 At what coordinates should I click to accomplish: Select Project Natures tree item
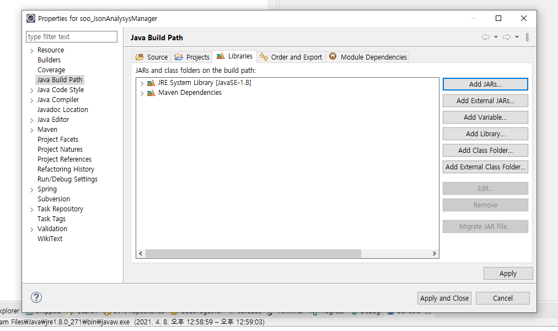pos(60,150)
